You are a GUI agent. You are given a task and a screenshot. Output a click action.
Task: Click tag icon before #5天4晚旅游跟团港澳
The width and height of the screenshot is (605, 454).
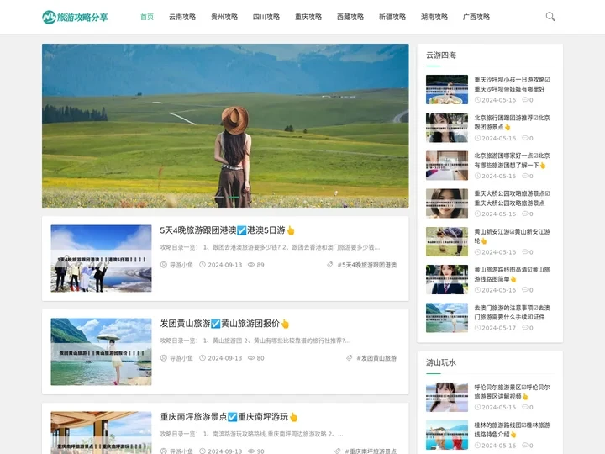329,265
